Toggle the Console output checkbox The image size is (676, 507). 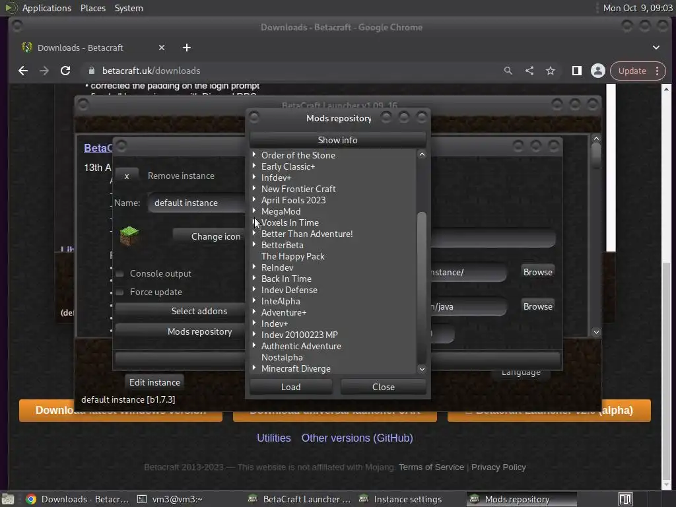point(120,274)
